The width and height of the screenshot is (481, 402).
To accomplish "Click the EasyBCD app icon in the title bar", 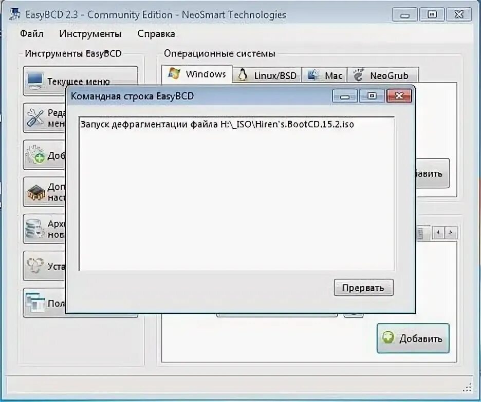I will tap(14, 14).
